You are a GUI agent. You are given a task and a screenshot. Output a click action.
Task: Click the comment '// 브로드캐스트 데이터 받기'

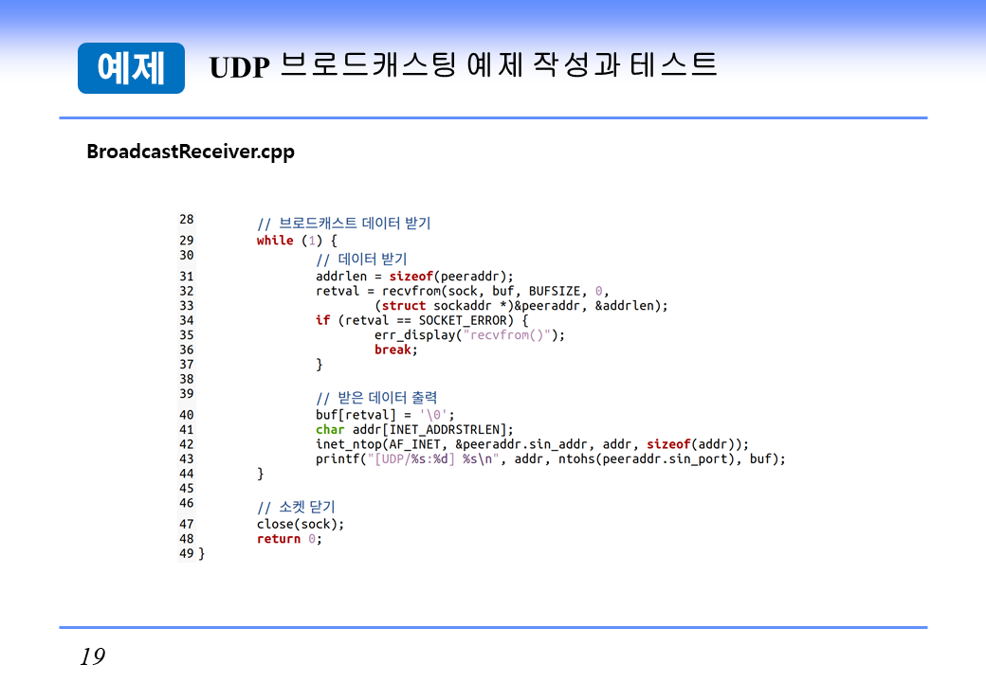343,223
